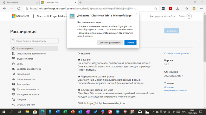This screenshot has width=206, height=115.
Task: Go back with browser back arrow
Action: (4, 9)
